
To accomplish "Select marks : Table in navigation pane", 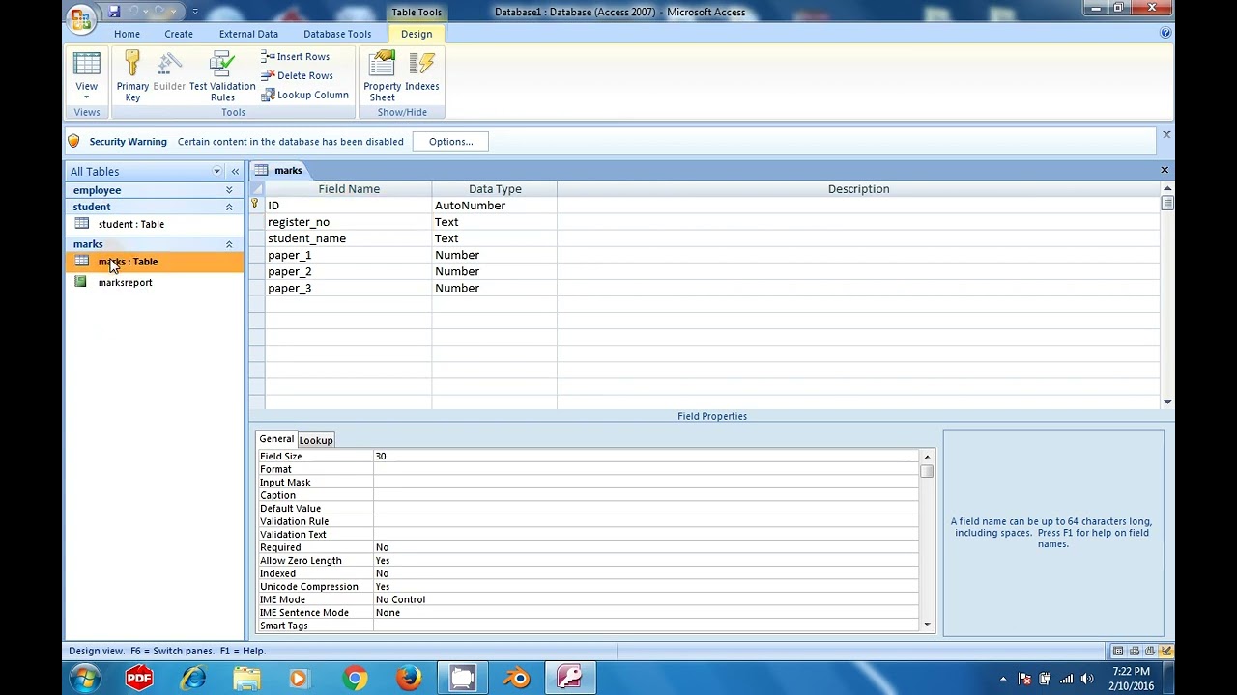I will (155, 262).
